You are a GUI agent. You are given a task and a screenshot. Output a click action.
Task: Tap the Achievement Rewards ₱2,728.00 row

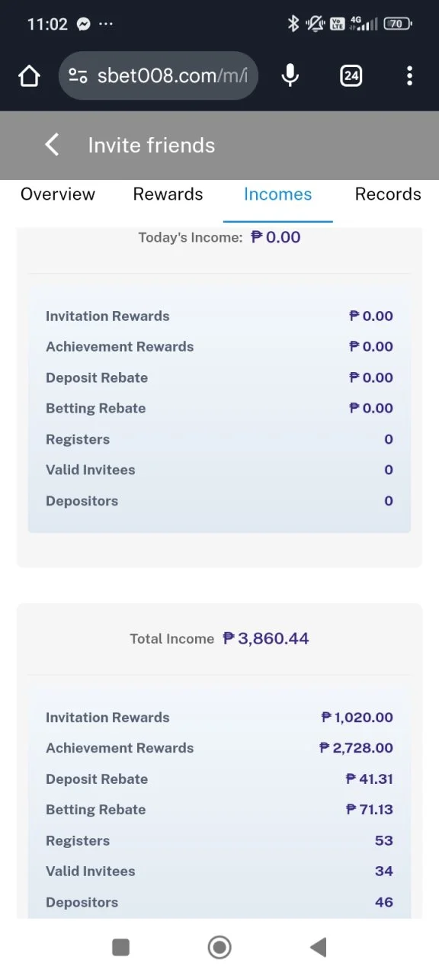(x=219, y=748)
